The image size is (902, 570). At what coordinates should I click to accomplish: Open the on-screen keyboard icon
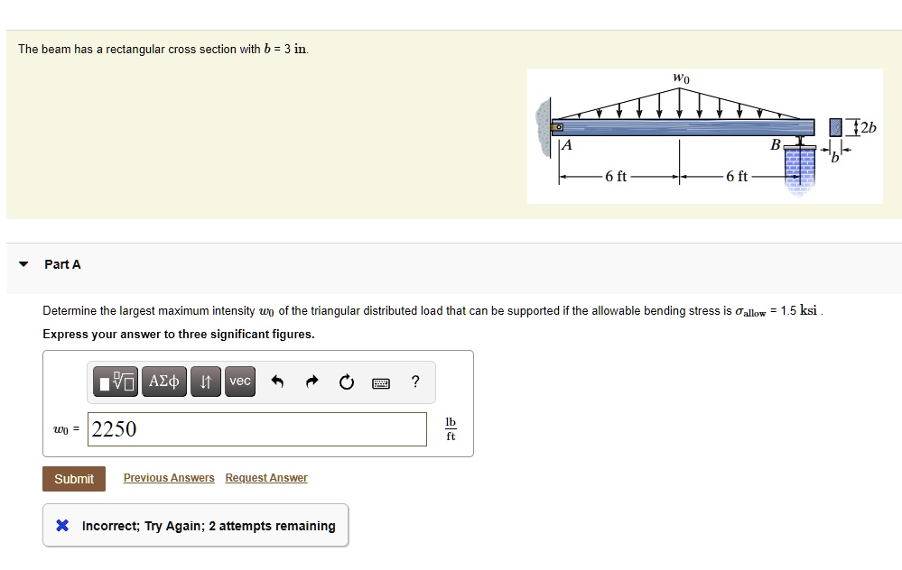[x=380, y=382]
